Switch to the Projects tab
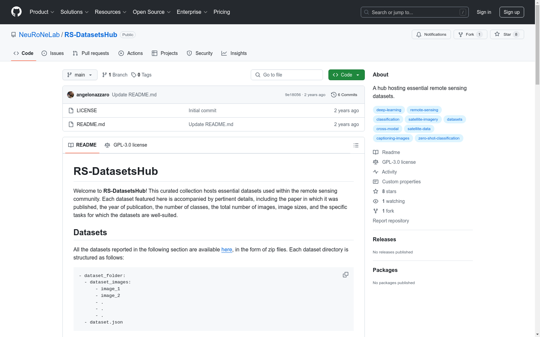The width and height of the screenshot is (540, 337). 165,53
